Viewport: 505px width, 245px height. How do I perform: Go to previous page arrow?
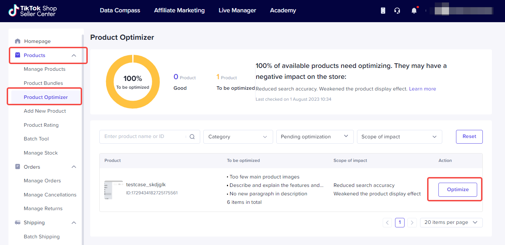click(387, 222)
